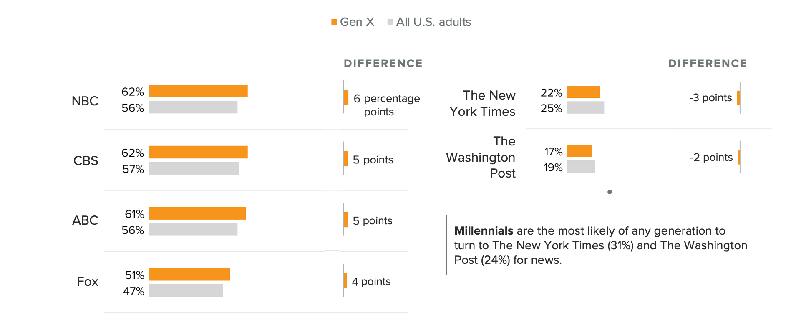The height and width of the screenshot is (320, 801).
Task: Select the '6 percentage points' difference label
Action: [x=387, y=105]
